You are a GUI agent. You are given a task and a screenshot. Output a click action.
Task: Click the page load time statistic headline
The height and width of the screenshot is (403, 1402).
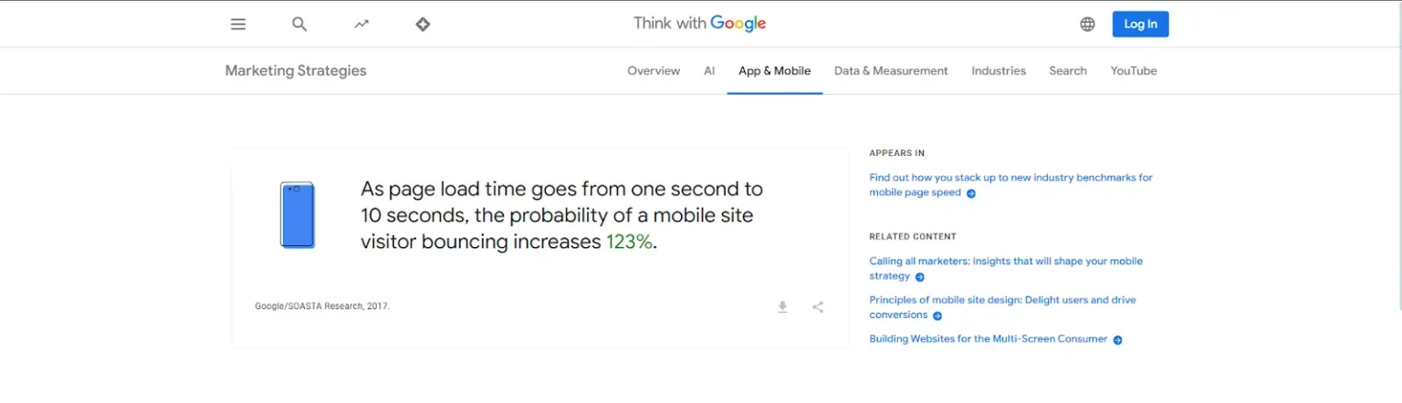(561, 215)
